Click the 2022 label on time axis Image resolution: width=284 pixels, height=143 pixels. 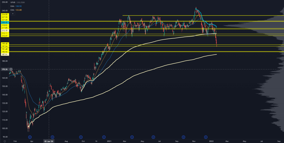(x=211, y=141)
